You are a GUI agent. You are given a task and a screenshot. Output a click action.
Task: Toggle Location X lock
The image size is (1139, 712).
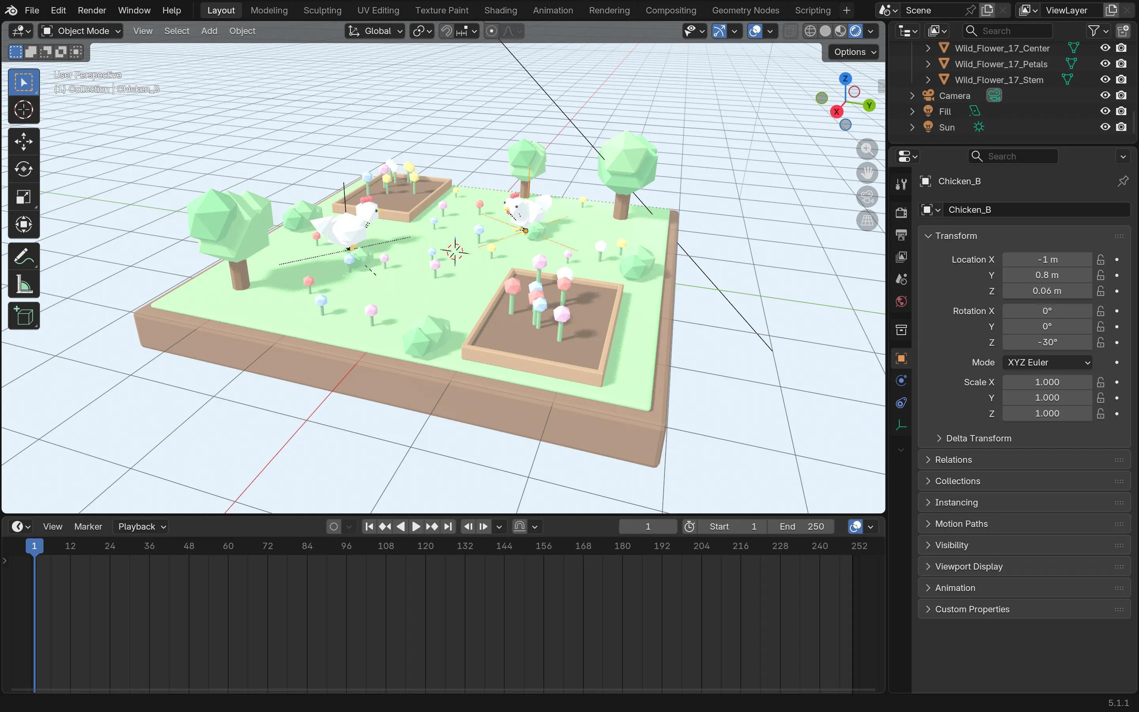click(x=1100, y=259)
